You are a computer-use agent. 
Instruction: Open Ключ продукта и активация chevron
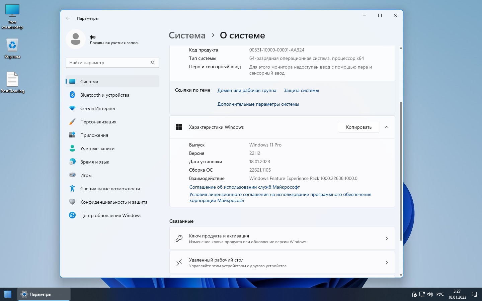[x=387, y=238]
